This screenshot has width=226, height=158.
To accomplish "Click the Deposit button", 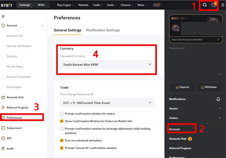I will pos(182,87).
